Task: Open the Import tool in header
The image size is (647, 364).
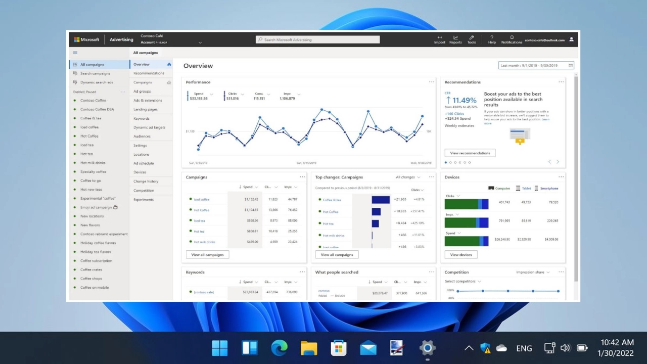Action: coord(440,39)
